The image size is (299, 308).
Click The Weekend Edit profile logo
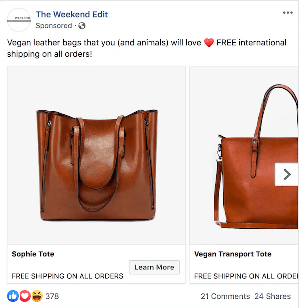click(19, 20)
